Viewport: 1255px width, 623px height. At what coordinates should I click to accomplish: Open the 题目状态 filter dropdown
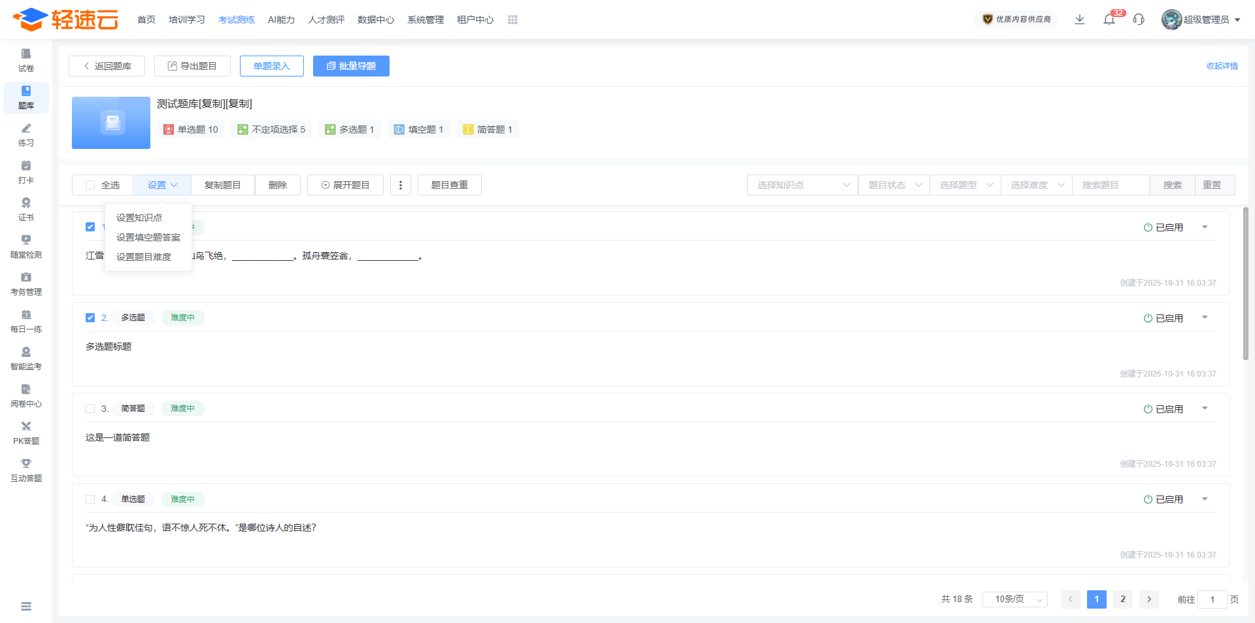coord(894,185)
